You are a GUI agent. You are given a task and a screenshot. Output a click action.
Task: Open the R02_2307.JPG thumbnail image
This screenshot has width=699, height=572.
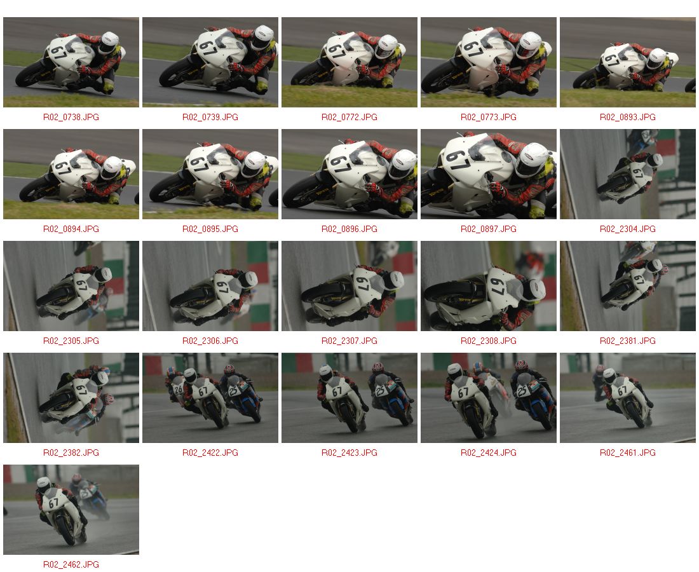coord(349,286)
